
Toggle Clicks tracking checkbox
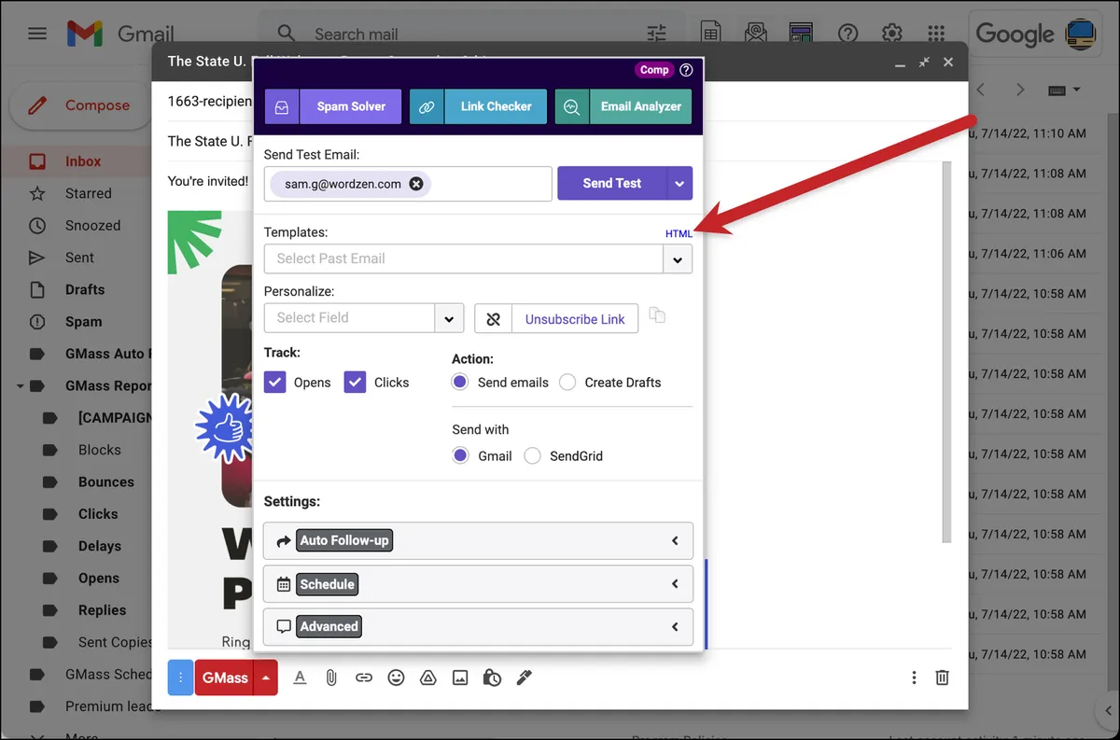tap(355, 382)
